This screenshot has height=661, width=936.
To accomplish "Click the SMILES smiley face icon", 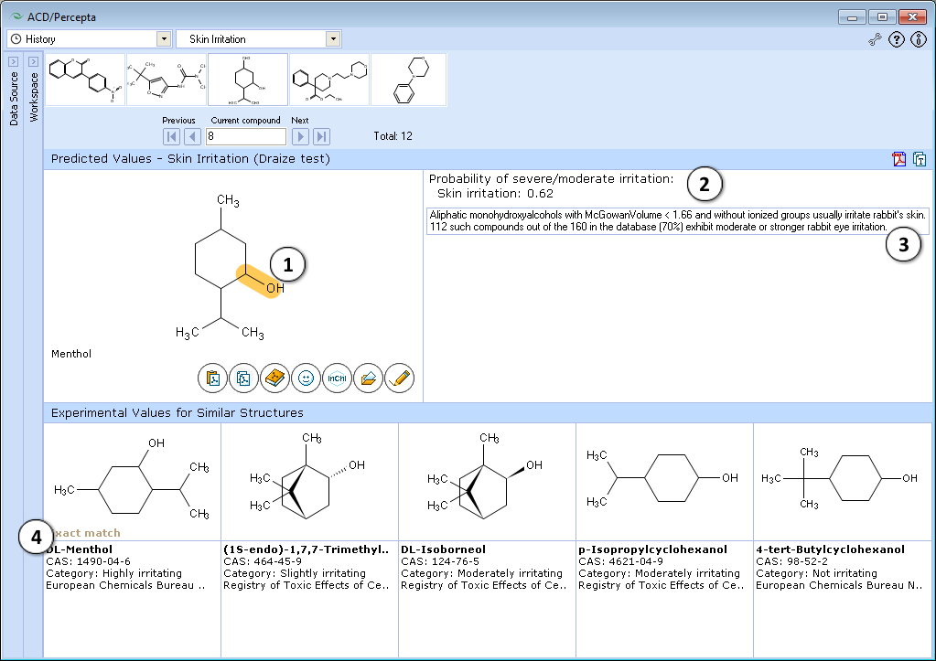I will coord(306,378).
